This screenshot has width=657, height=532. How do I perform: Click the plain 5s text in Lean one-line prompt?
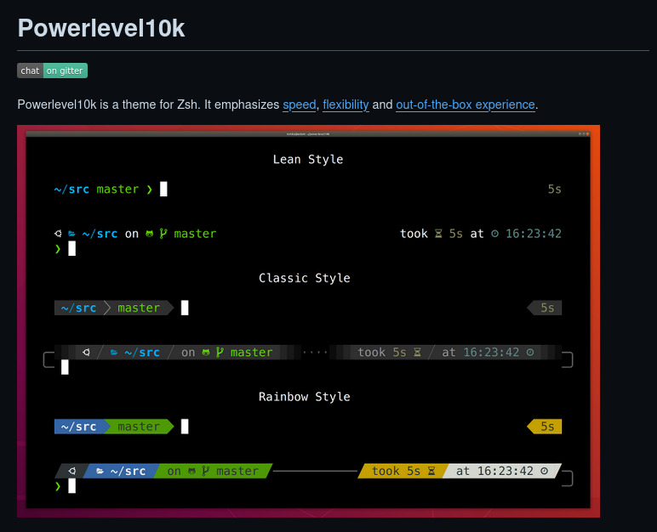pyautogui.click(x=554, y=190)
